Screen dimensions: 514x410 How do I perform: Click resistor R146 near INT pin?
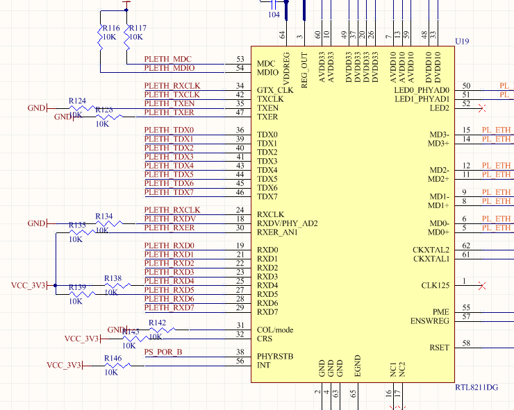point(117,366)
